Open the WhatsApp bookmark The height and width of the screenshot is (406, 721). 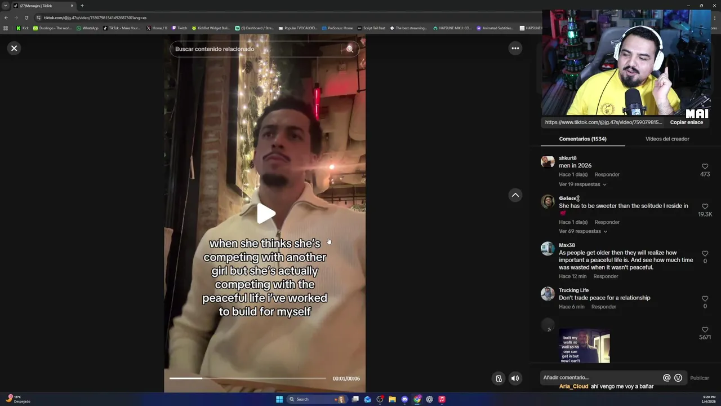[x=87, y=28]
